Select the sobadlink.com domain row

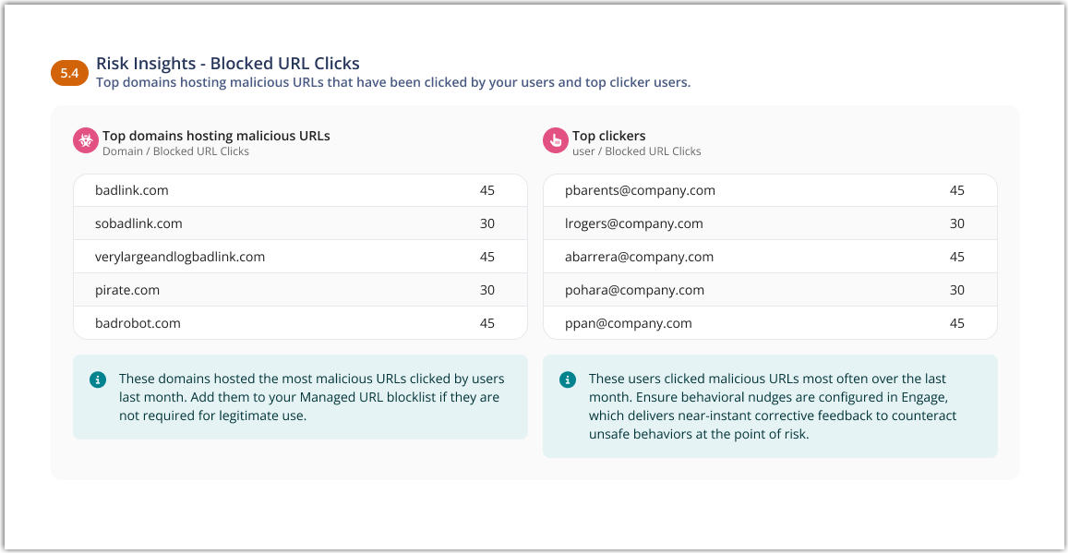click(x=300, y=223)
